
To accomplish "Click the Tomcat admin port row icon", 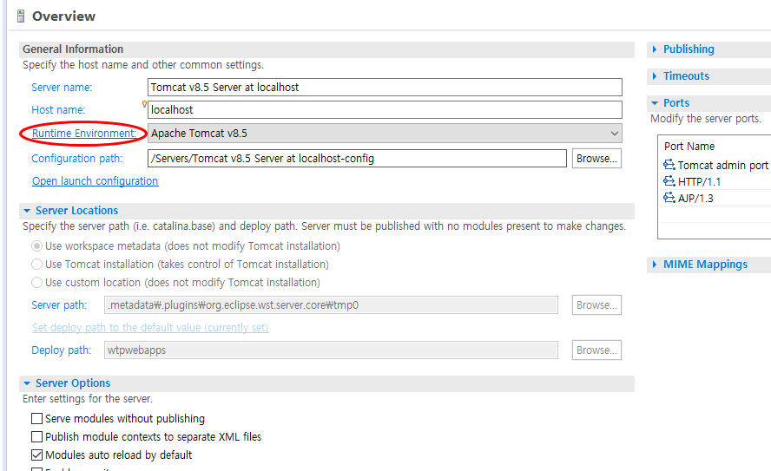I will [669, 165].
